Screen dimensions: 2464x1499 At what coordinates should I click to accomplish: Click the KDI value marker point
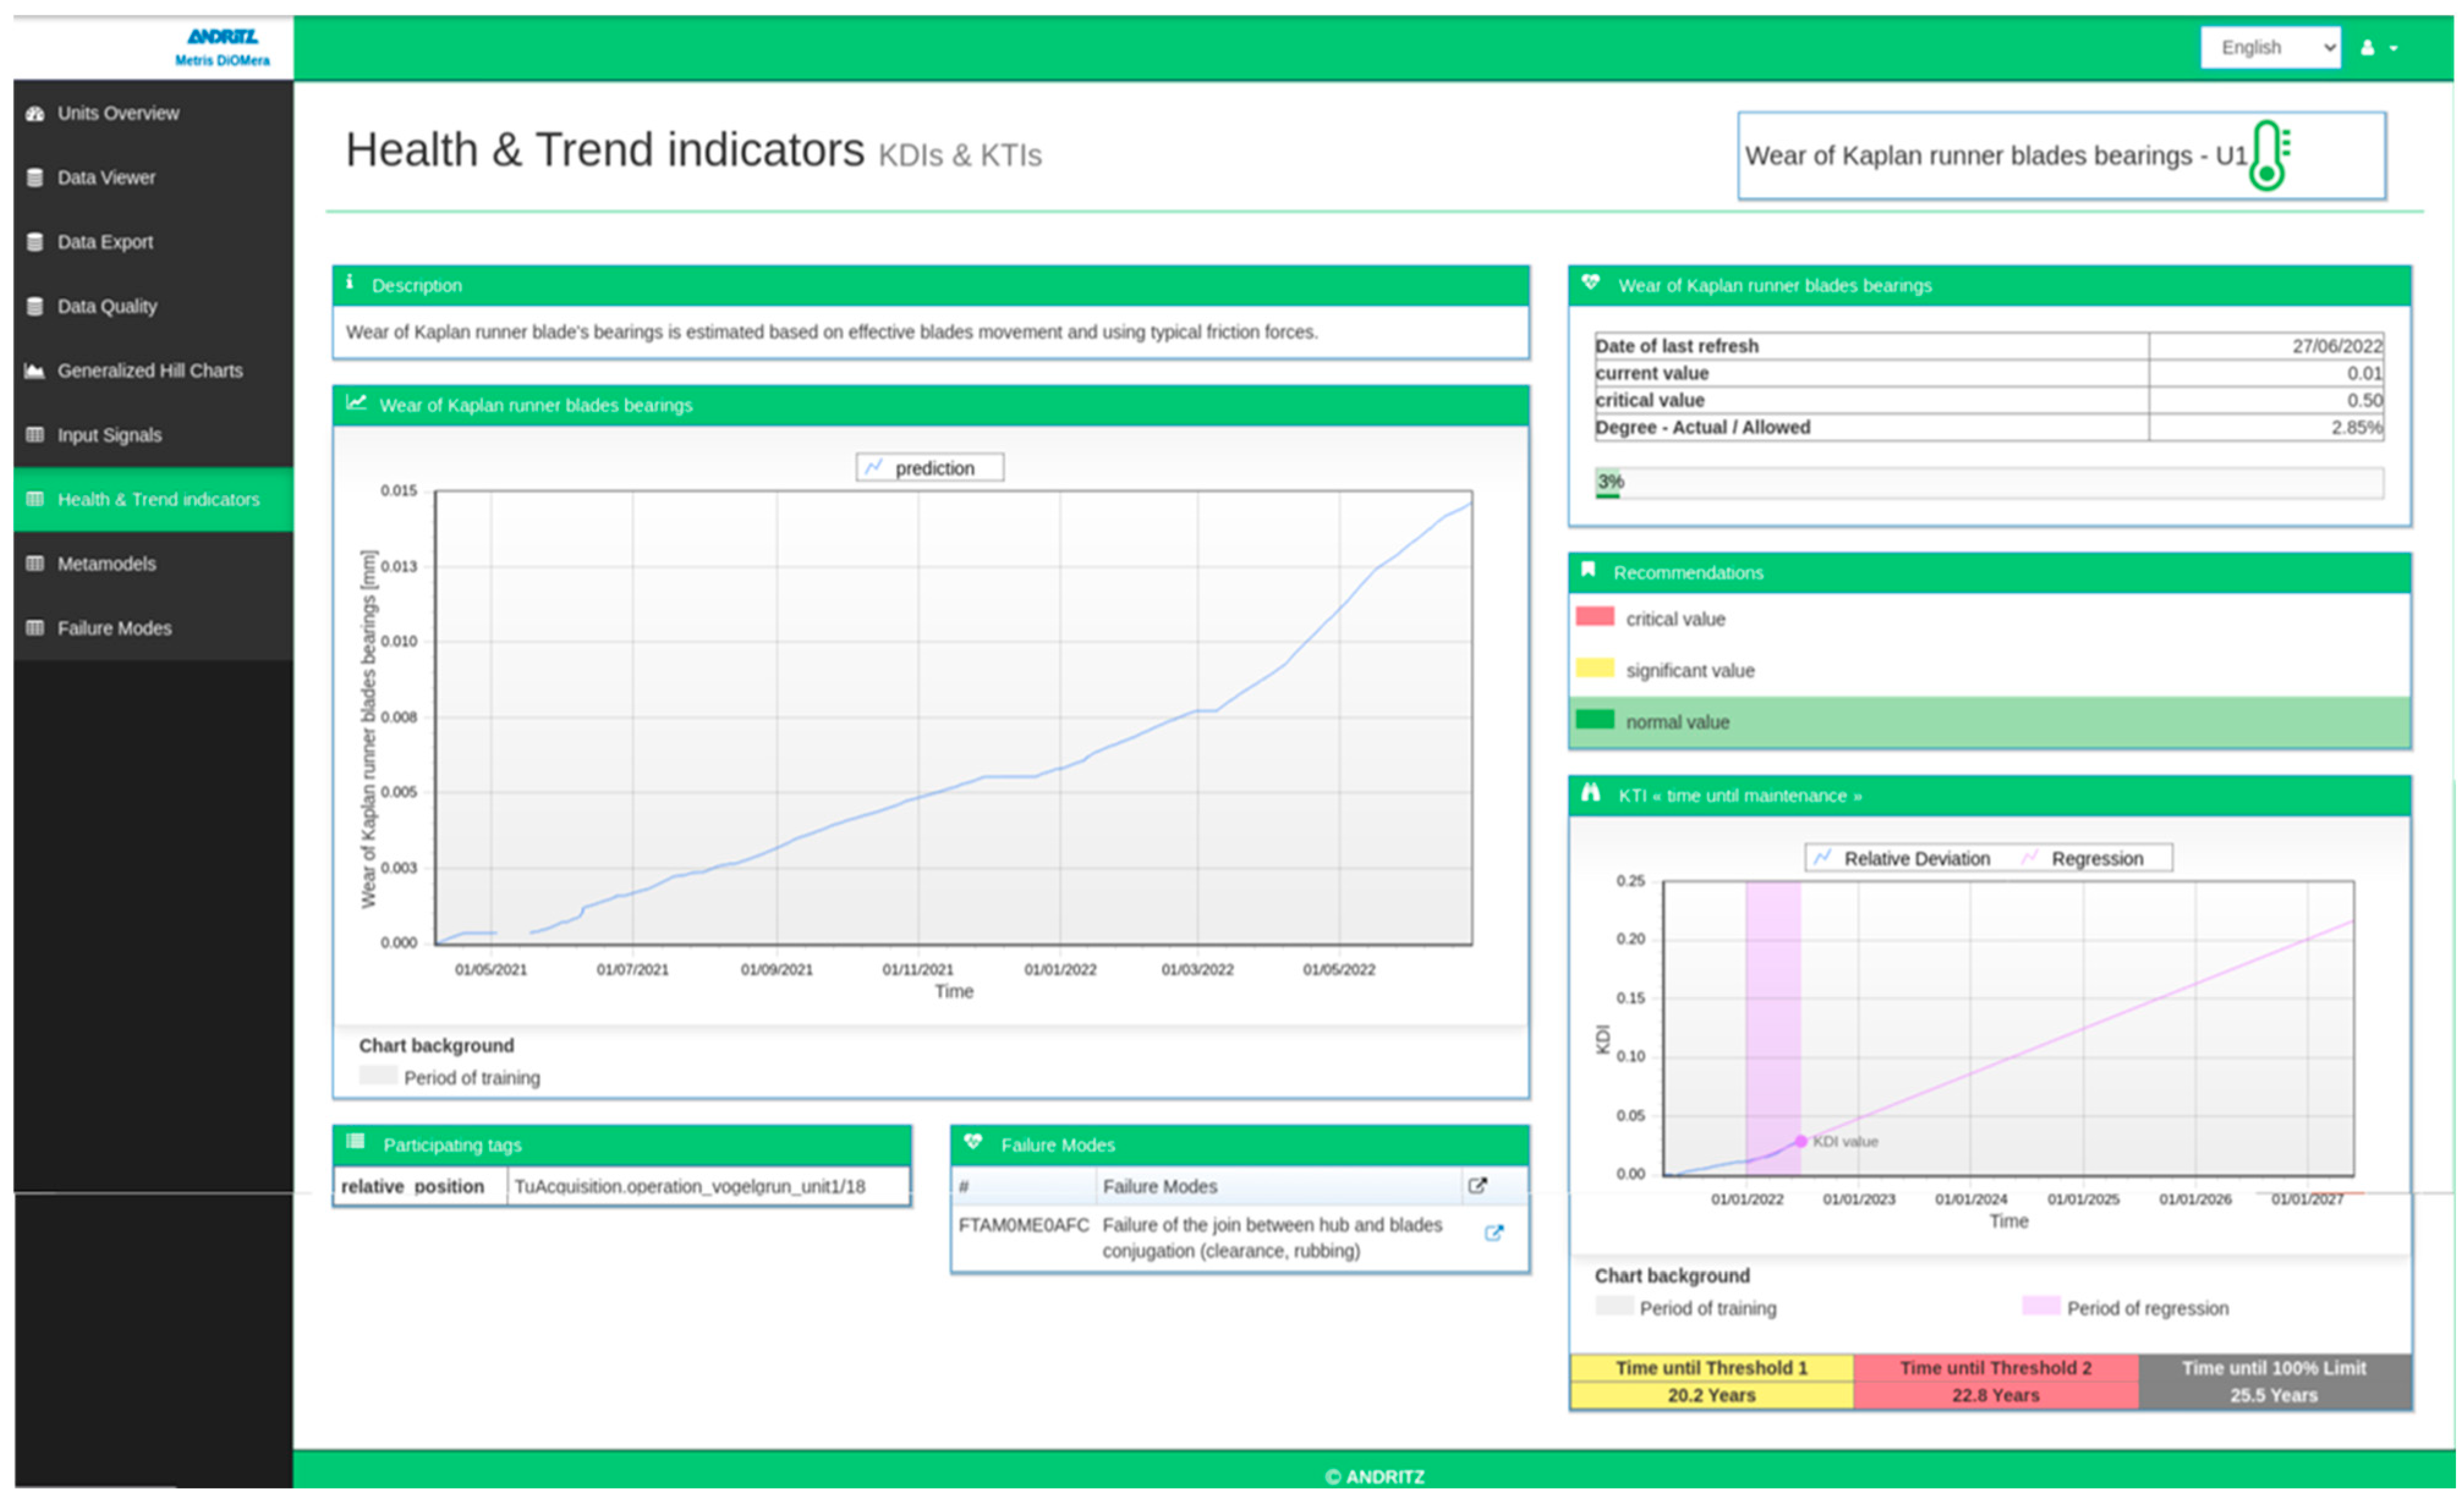[1800, 1141]
